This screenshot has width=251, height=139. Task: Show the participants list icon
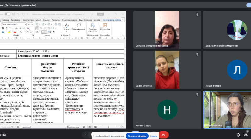pyautogui.click(x=246, y=135)
